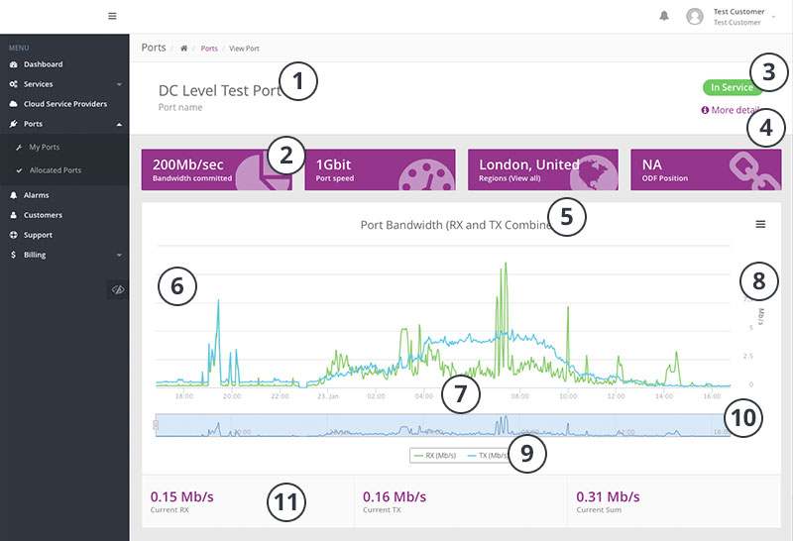Click the DC Level Test Port title
Viewport: 793px width, 541px height.
219,90
